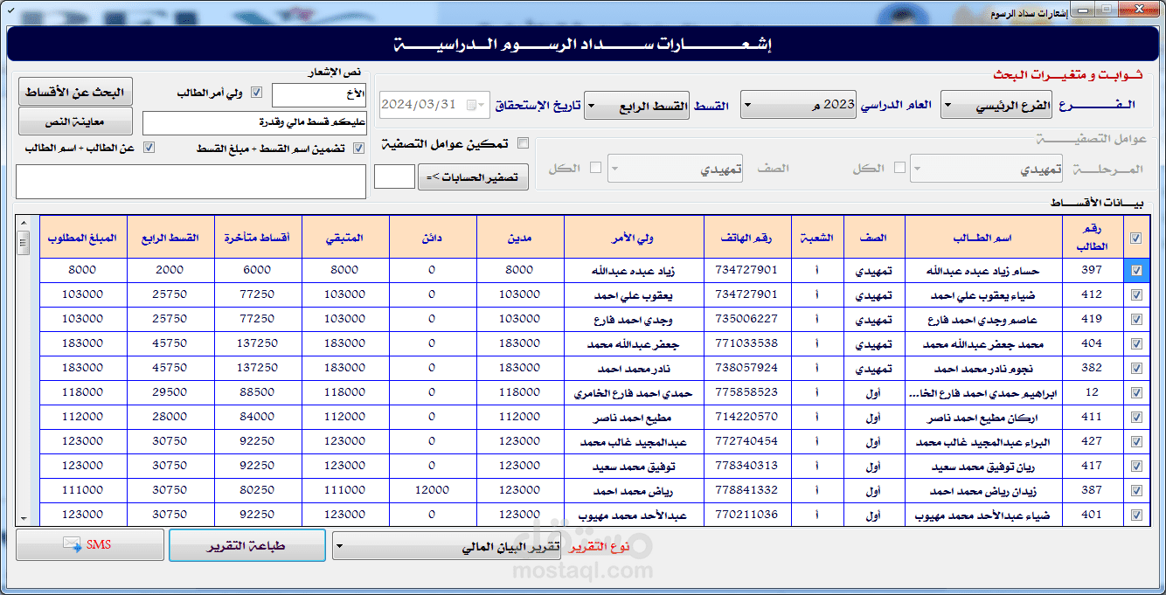
Task: Click the أقساط متأخرة value 88500
Action: click(258, 392)
